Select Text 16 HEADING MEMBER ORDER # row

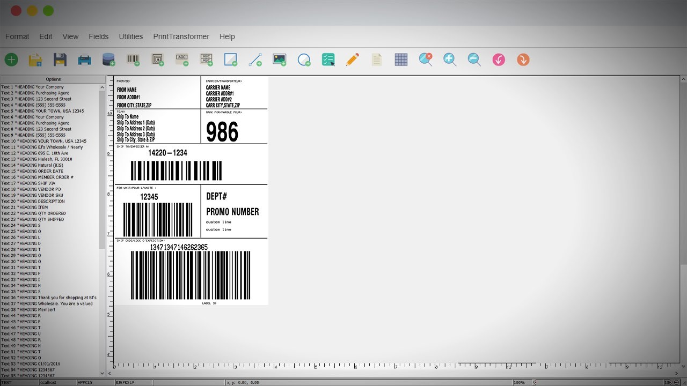pos(49,177)
